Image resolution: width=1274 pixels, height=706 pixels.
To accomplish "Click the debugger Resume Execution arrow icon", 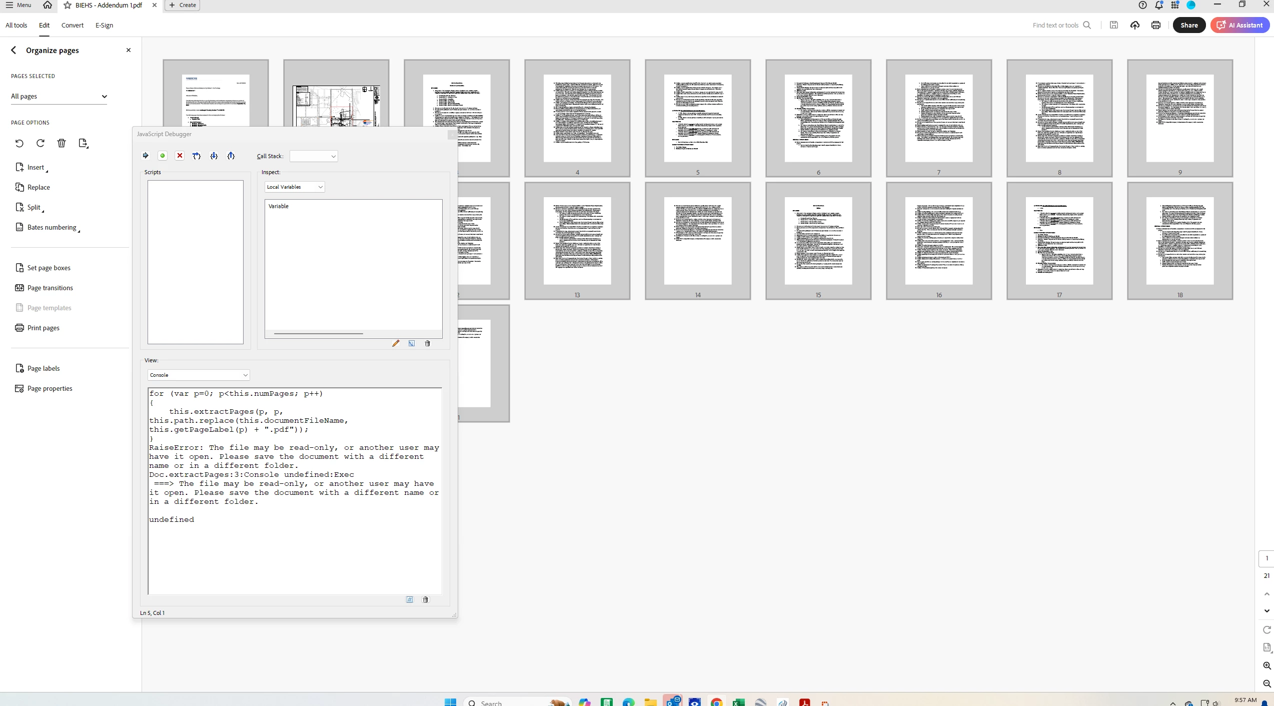I will point(146,156).
